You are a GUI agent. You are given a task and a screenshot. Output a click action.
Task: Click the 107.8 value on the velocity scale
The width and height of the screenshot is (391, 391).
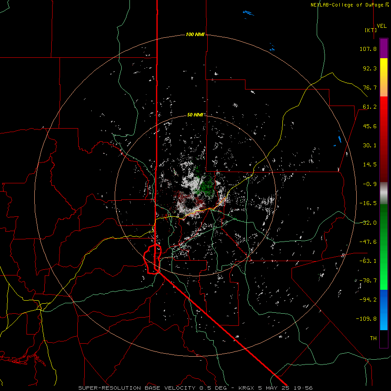(368, 49)
